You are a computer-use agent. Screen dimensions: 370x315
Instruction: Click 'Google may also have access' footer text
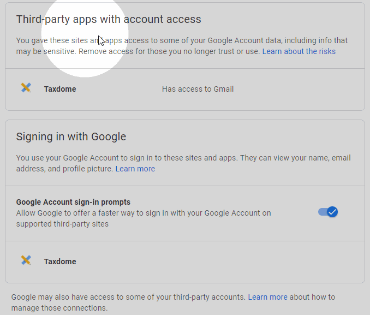coord(128,297)
